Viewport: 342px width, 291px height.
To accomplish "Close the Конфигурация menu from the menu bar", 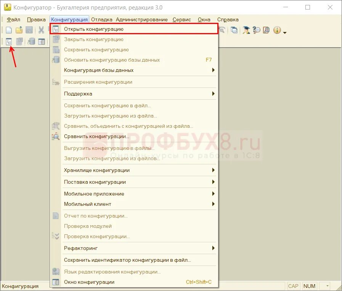I will 69,19.
